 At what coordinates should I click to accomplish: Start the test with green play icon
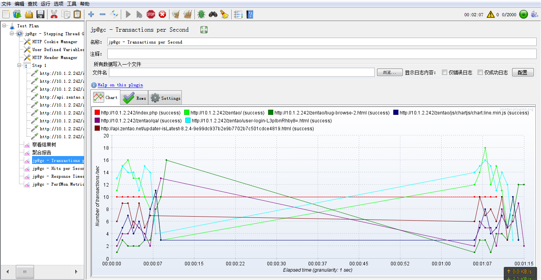(x=128, y=15)
